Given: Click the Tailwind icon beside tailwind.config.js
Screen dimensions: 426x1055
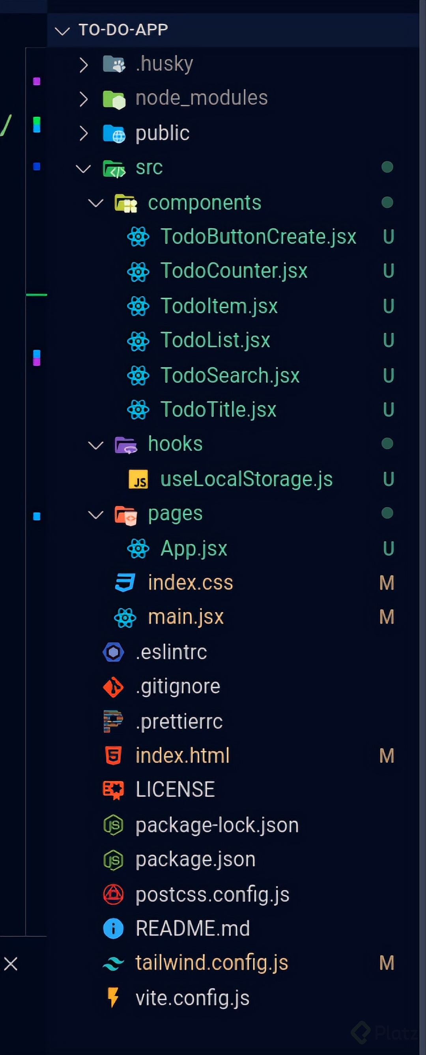Looking at the screenshot, I should click(x=113, y=963).
